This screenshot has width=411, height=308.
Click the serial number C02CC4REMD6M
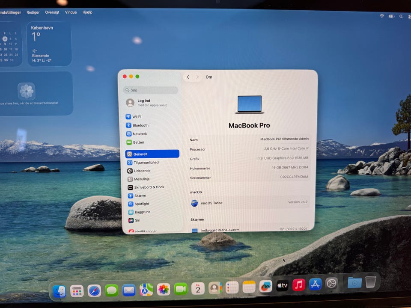tap(294, 177)
